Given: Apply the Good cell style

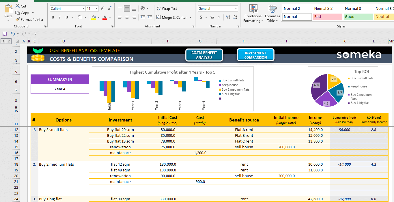Looking at the screenshot, I should click(358, 16).
